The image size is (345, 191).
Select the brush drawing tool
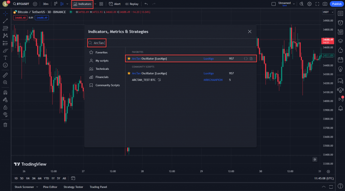5,50
